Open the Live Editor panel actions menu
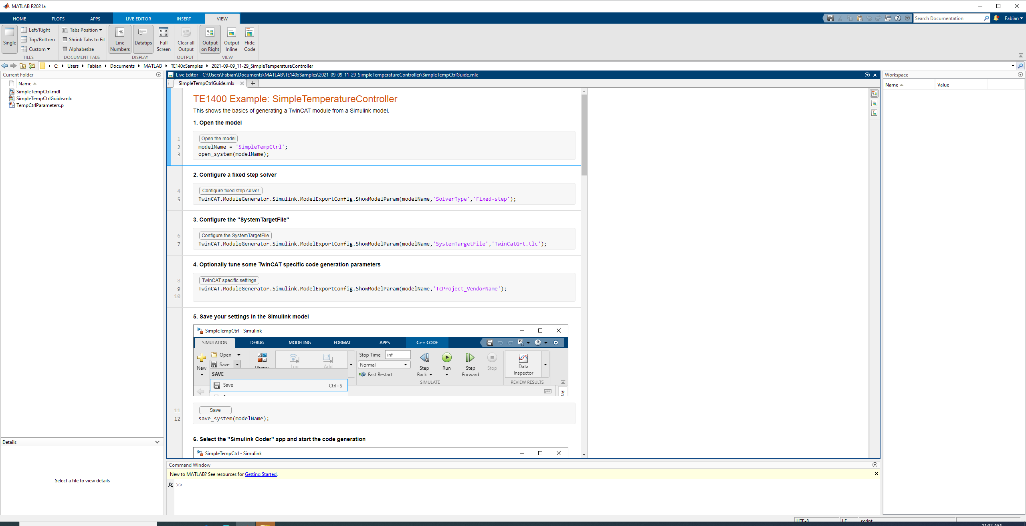 867,75
